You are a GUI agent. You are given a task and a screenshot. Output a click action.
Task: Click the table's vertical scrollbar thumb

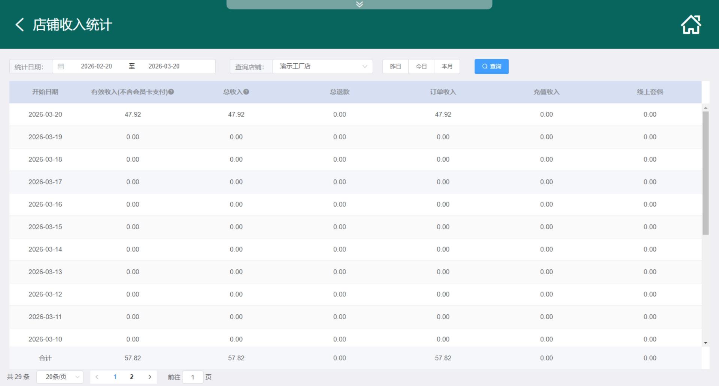click(706, 172)
